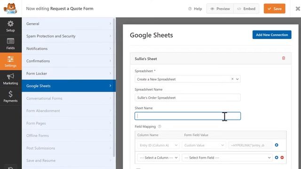The image size is (301, 169).
Task: Open the Fields panel icon
Action: (10, 44)
